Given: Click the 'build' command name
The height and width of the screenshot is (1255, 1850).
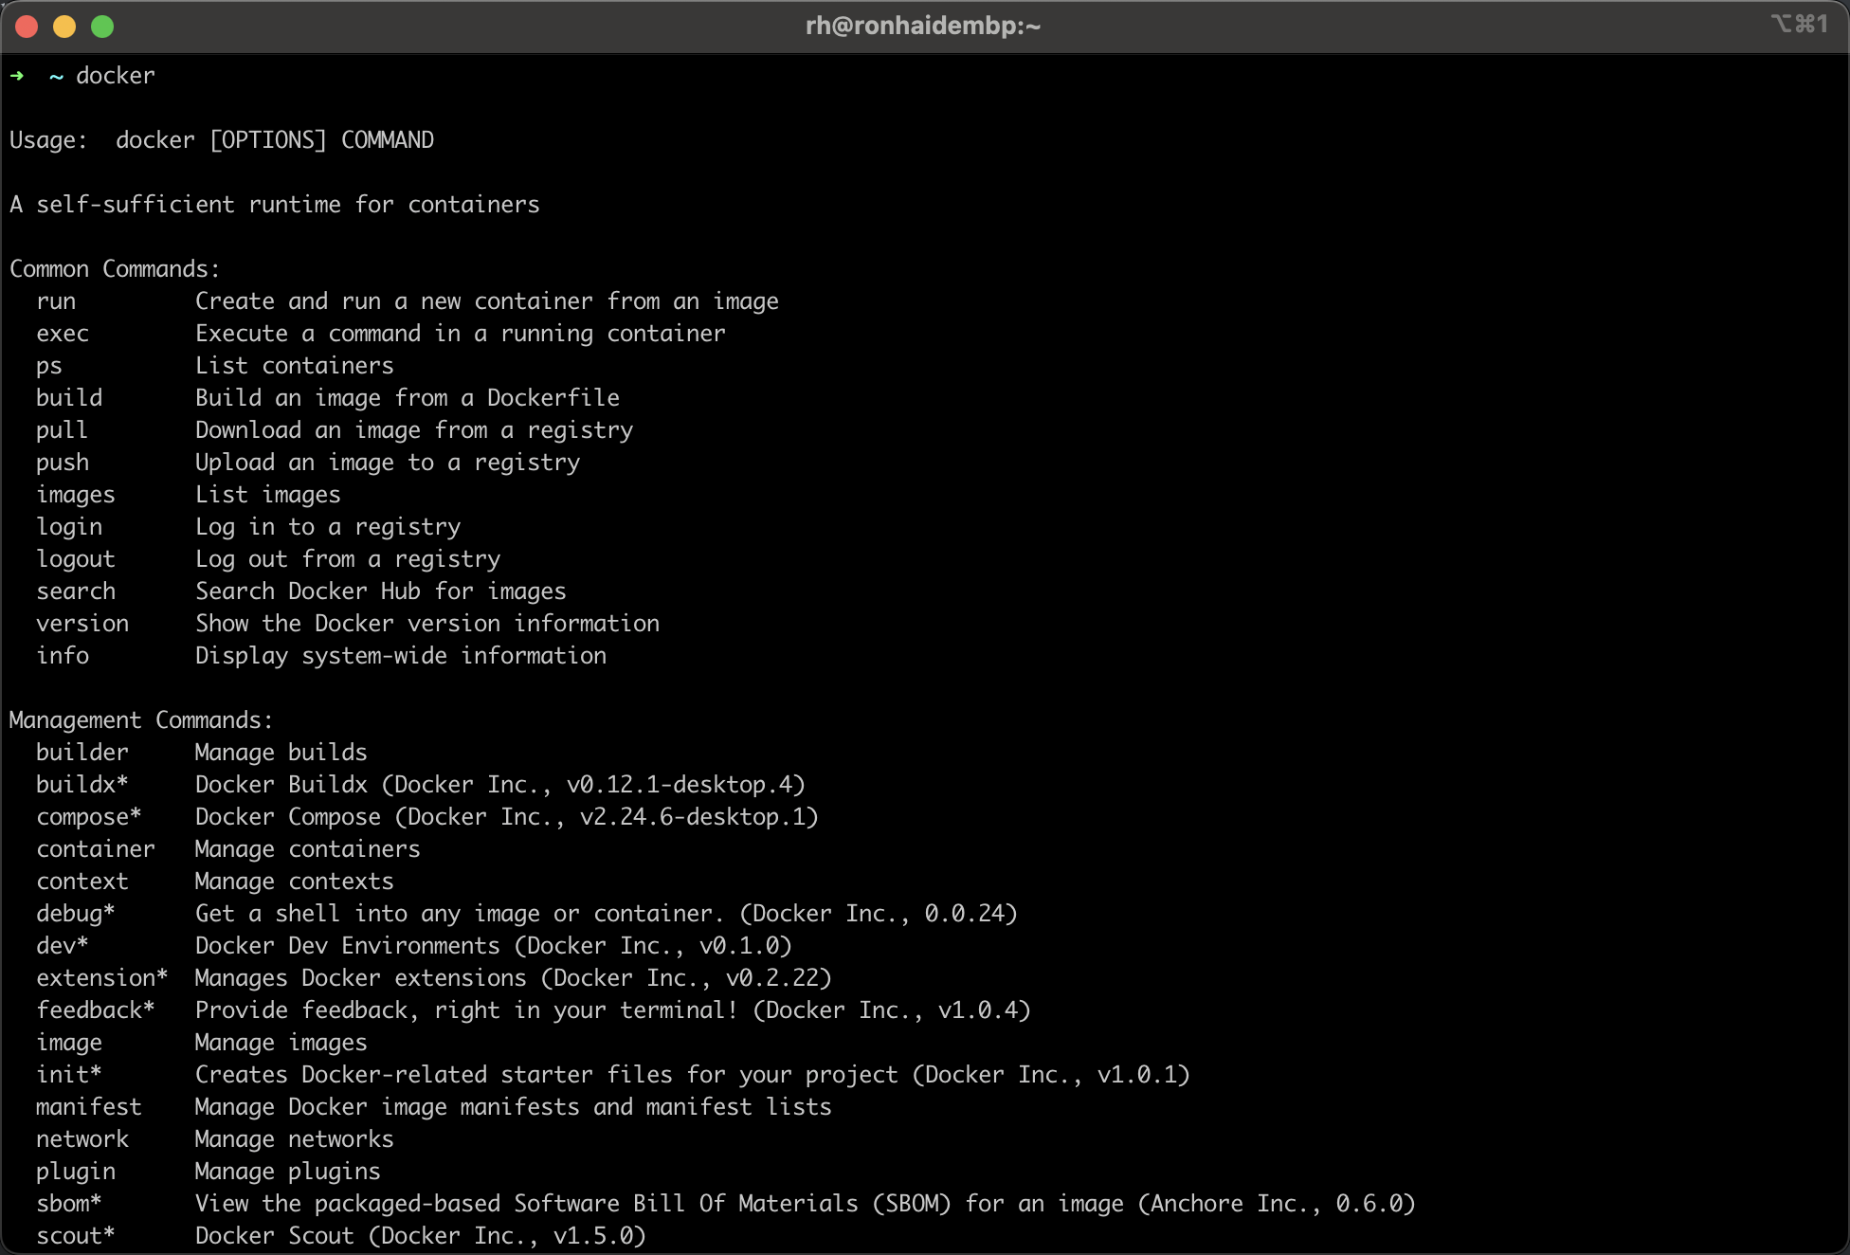Looking at the screenshot, I should [x=69, y=398].
